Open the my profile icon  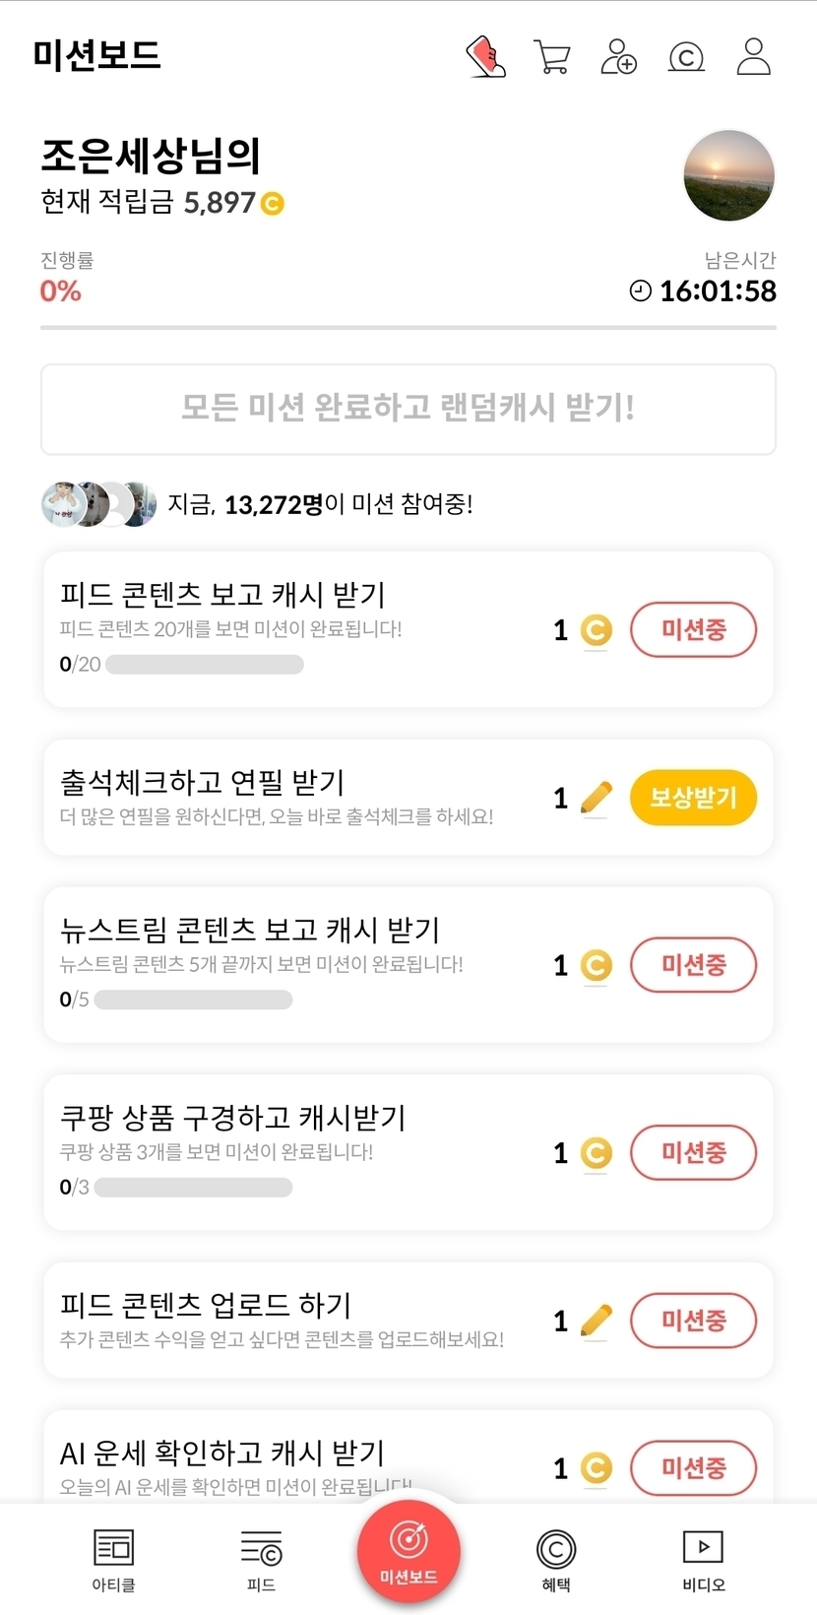click(754, 57)
